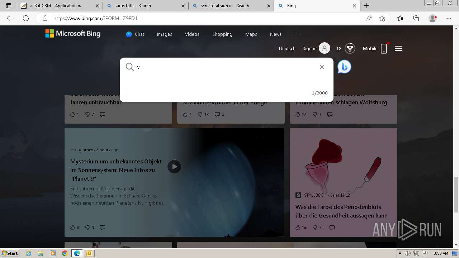Play the Planet 9 video
The image size is (459, 258).
pos(174,167)
